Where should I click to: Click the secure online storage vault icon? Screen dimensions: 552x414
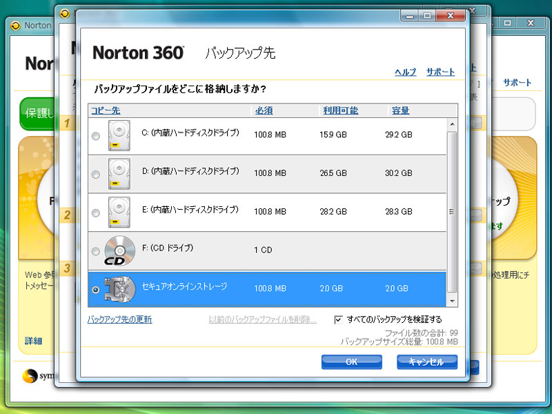click(x=119, y=289)
